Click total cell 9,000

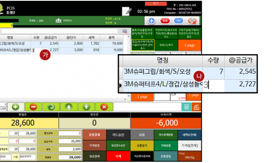(111, 50)
